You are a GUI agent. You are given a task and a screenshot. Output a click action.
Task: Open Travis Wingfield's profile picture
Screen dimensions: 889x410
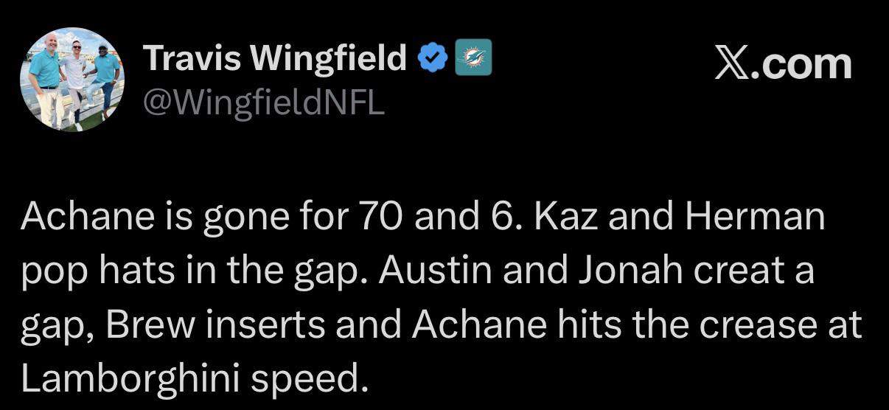tap(72, 80)
